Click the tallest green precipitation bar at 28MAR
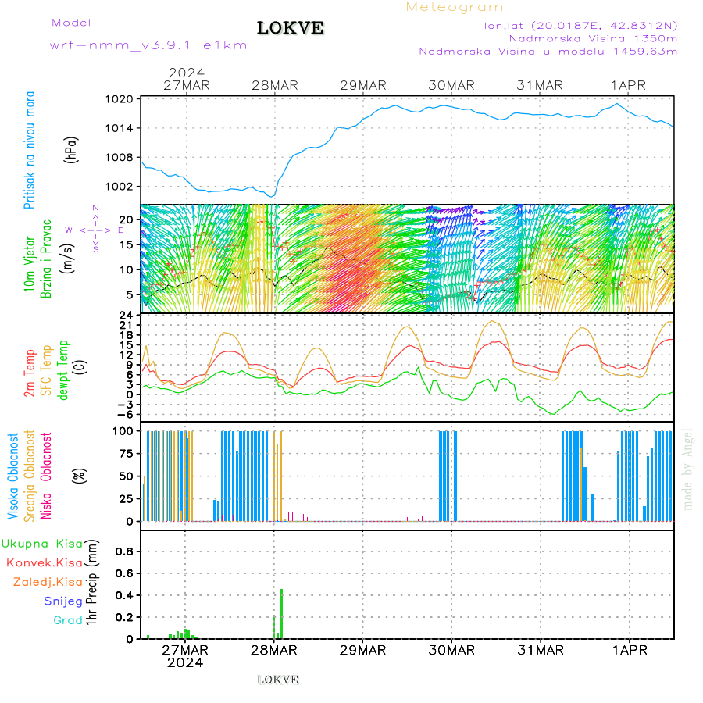 (281, 614)
